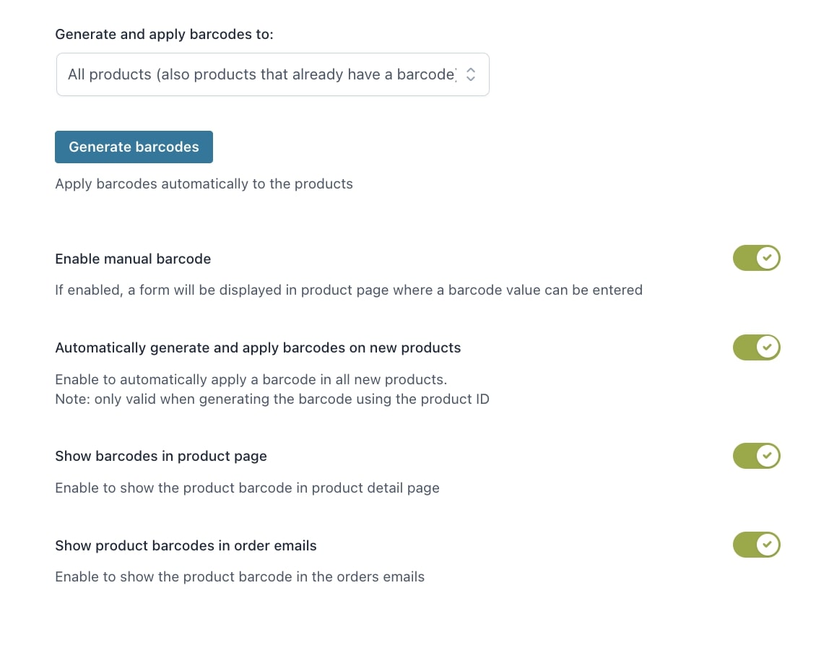Click the checkmark knob on the order emails switch

(768, 545)
